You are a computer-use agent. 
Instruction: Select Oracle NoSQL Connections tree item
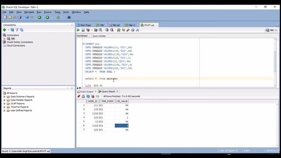pyautogui.click(x=20, y=42)
